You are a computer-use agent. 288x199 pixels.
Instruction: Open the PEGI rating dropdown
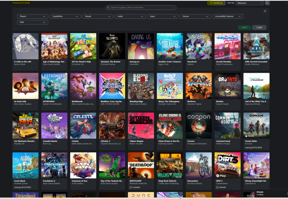[32, 22]
